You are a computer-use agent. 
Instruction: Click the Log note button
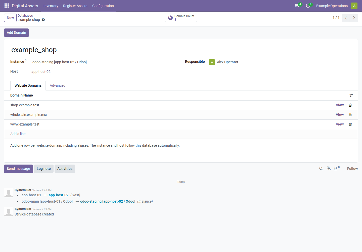[x=44, y=169]
